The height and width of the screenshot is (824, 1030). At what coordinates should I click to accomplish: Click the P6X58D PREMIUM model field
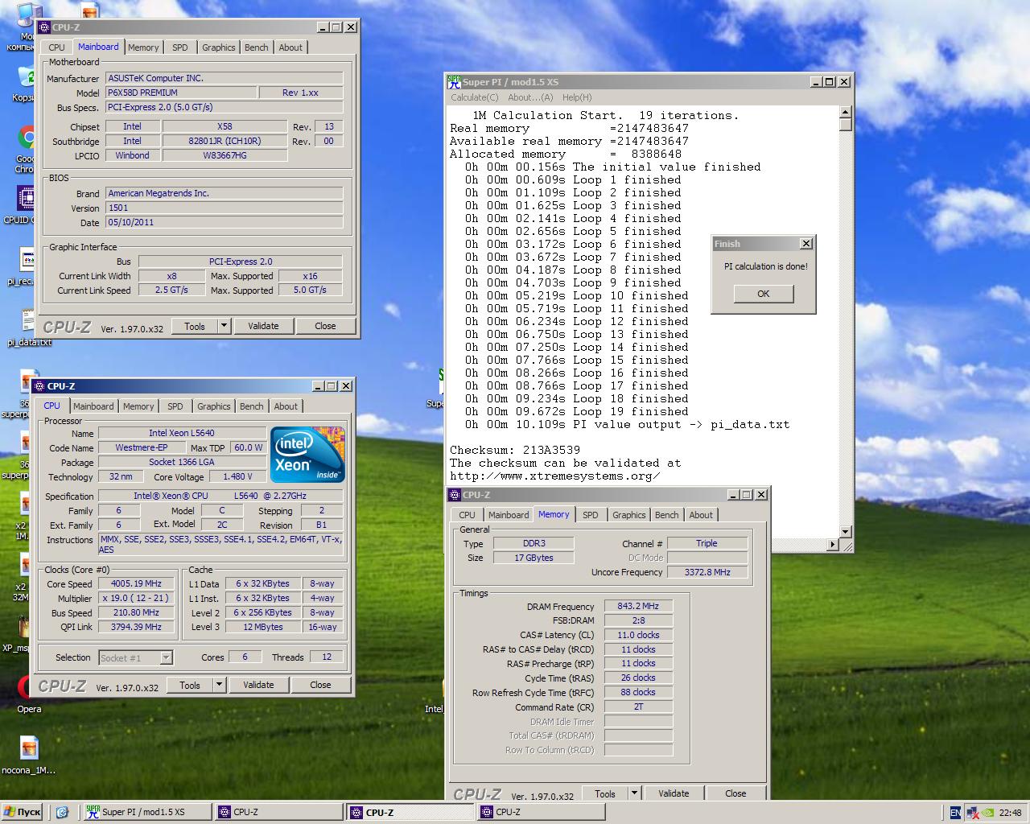point(182,93)
